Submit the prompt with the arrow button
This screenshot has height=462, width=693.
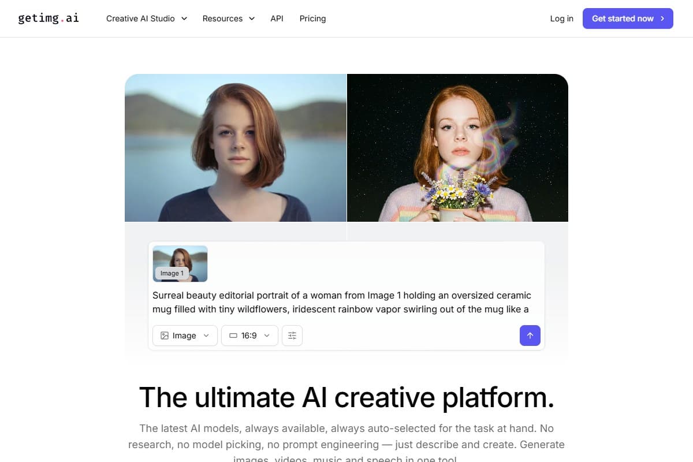click(x=530, y=336)
